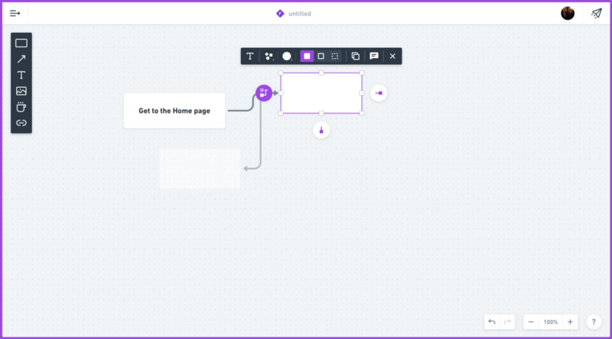Click the 100% zoom level
Screen dimensions: 612x339
550,322
